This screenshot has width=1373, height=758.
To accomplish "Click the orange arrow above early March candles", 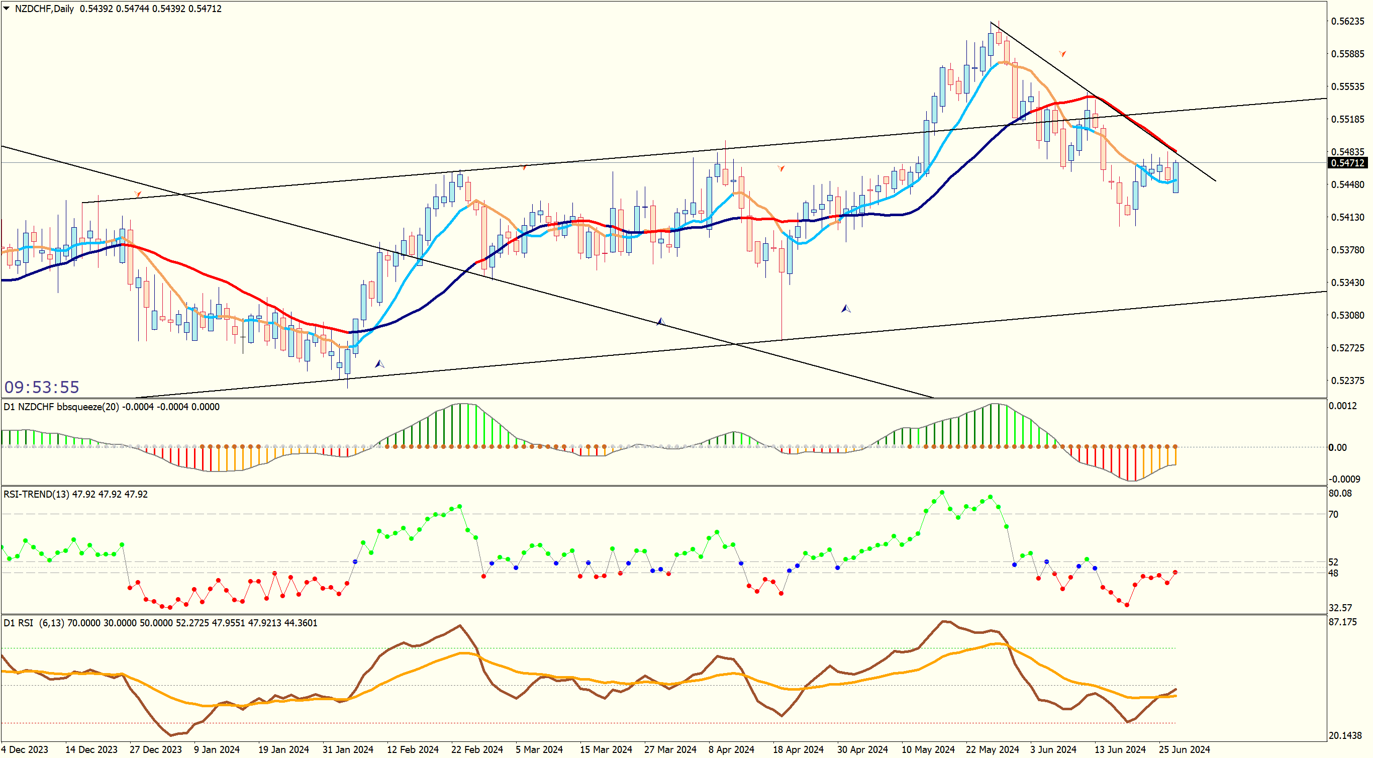I will [x=525, y=167].
